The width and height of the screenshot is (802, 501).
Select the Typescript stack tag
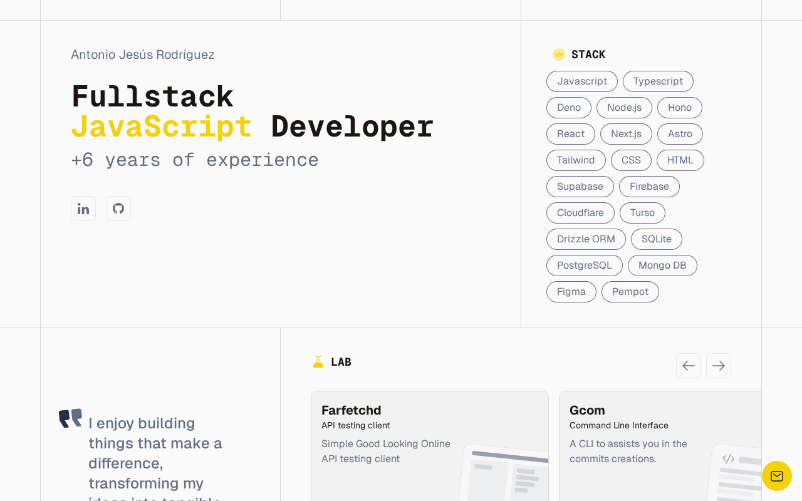click(x=658, y=81)
